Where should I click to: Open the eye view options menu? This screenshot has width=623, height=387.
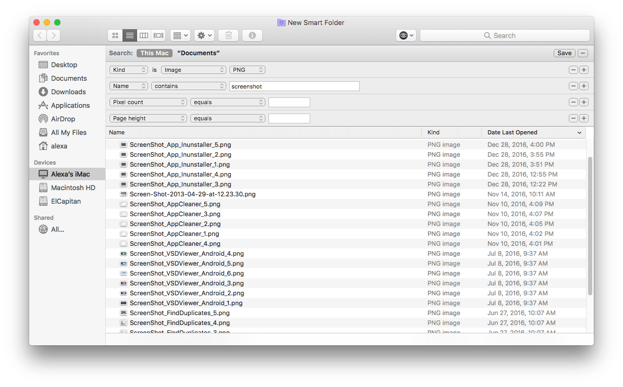(x=406, y=35)
